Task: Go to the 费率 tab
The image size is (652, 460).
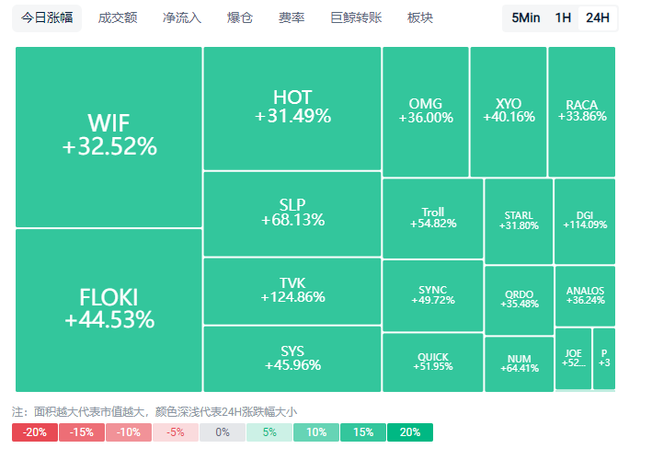Action: (x=292, y=18)
